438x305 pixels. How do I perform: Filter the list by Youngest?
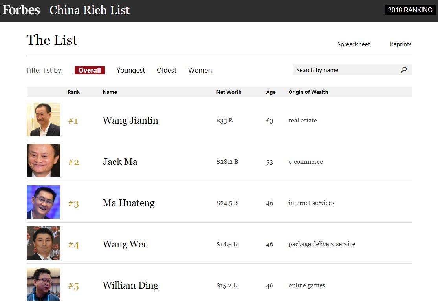130,70
